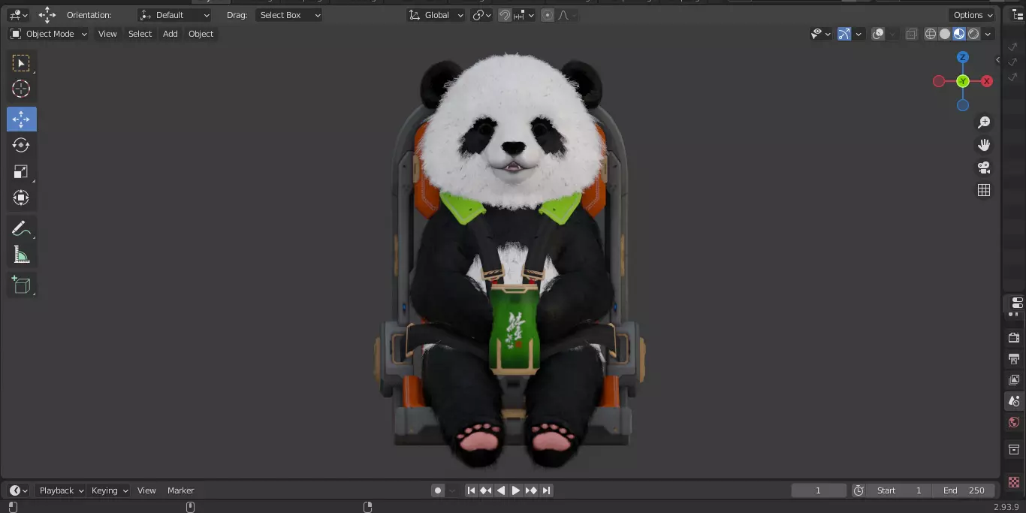Screen dimensions: 1026x513
Task: Activate the Rotate tool
Action: click(21, 146)
